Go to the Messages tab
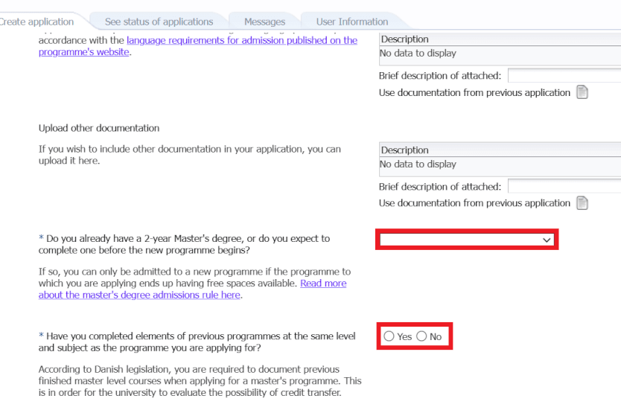This screenshot has height=413, width=621. coord(264,22)
